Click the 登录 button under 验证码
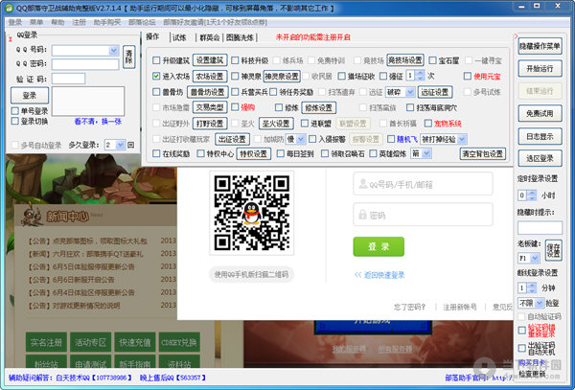 click(30, 95)
